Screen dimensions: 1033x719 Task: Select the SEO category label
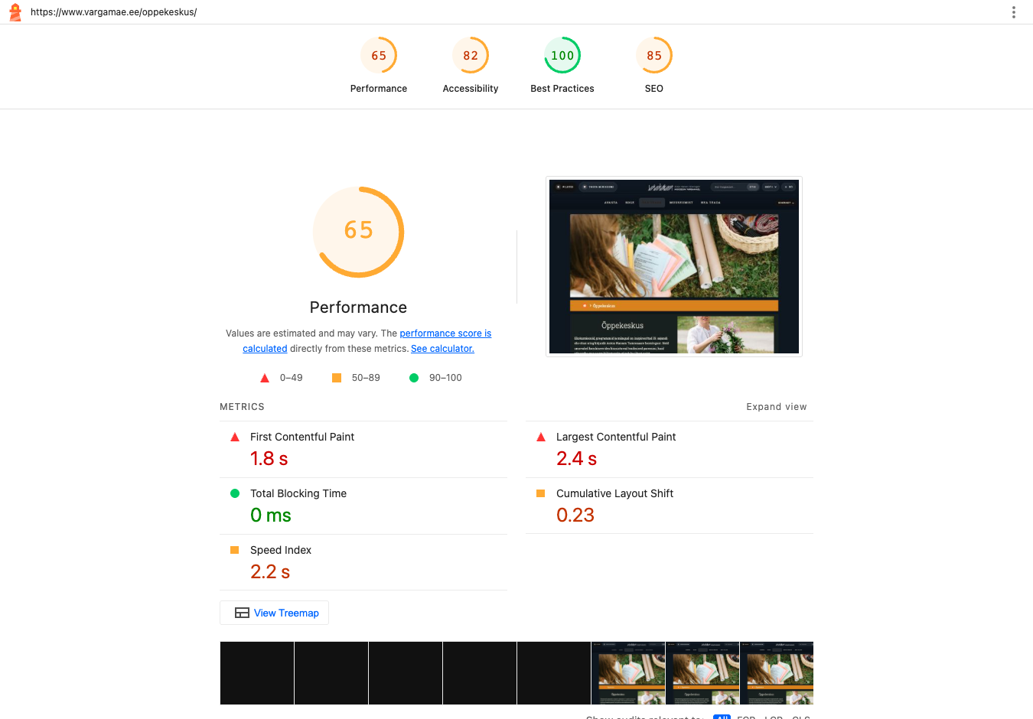(654, 89)
